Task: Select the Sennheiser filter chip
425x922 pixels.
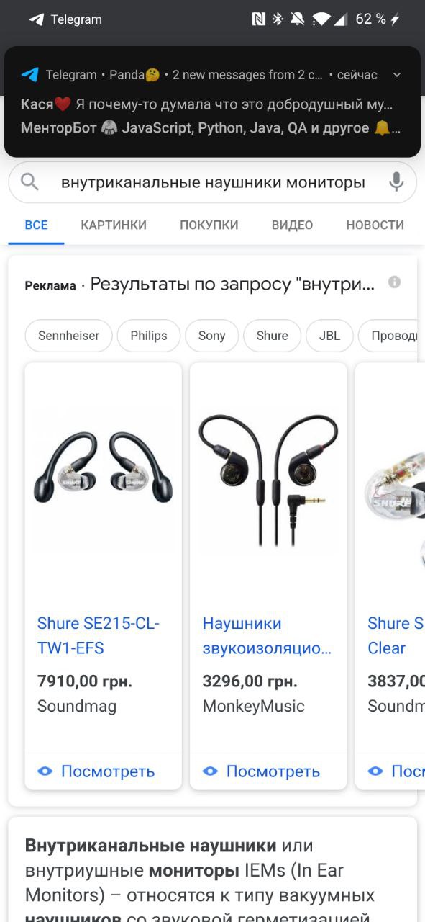Action: 68,336
